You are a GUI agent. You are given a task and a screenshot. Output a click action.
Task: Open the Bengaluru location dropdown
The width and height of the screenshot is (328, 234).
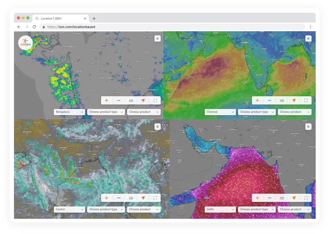click(69, 112)
